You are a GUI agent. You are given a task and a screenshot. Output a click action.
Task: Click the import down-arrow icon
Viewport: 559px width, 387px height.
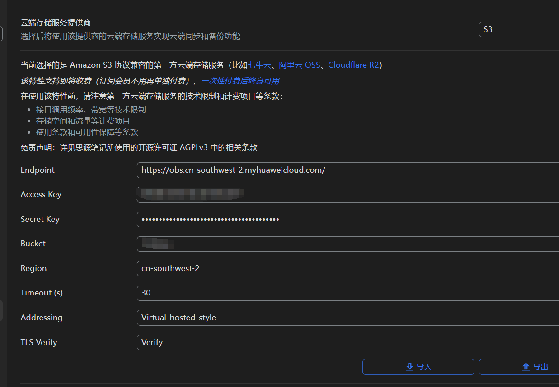[410, 367]
